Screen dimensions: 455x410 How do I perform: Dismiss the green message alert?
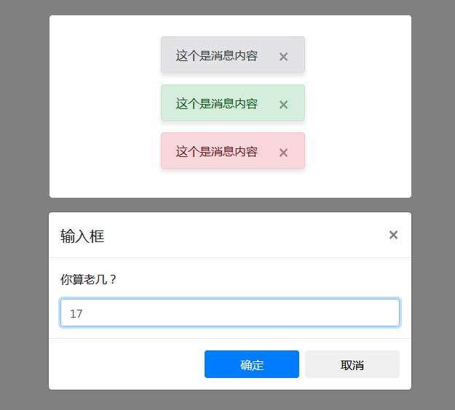tap(284, 105)
